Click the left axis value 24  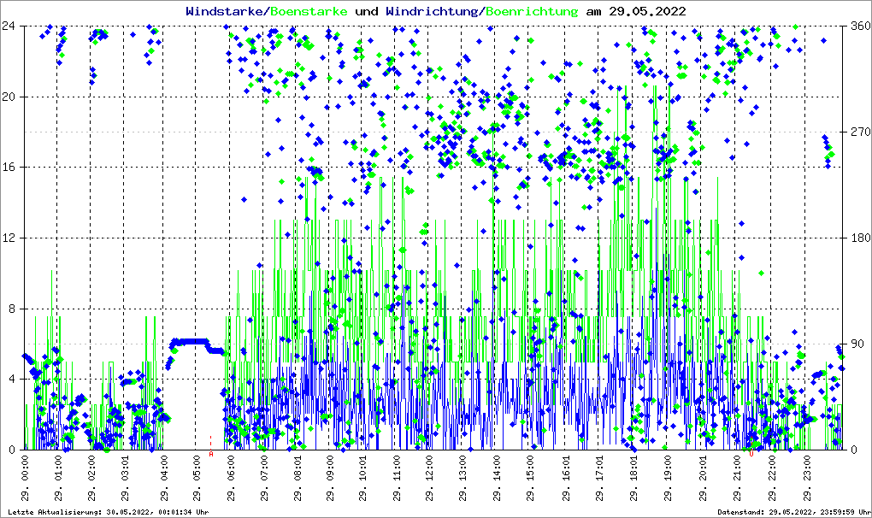11,26
